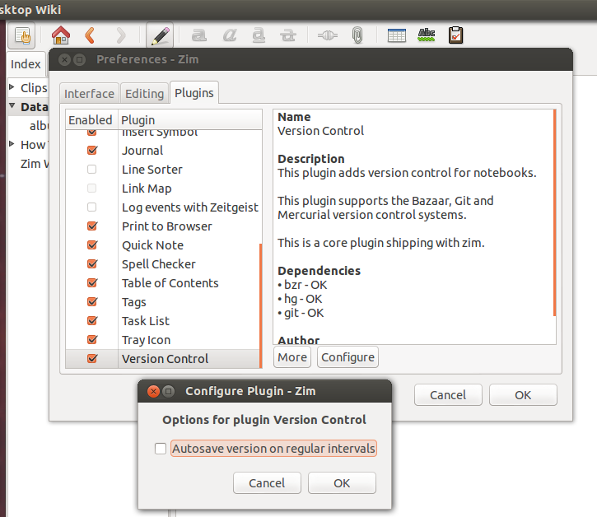Click the plugin description pane scrollbar
597x517 pixels.
coord(554,212)
